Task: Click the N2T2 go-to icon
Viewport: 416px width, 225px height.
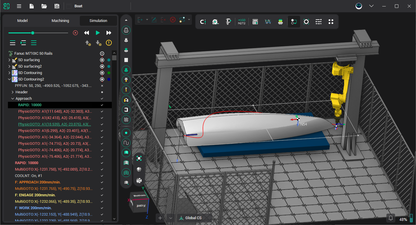Action: (x=241, y=22)
